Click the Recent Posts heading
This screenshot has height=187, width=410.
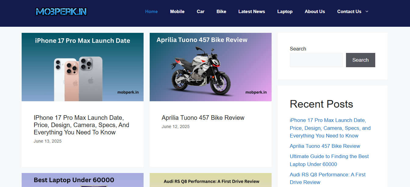321,104
